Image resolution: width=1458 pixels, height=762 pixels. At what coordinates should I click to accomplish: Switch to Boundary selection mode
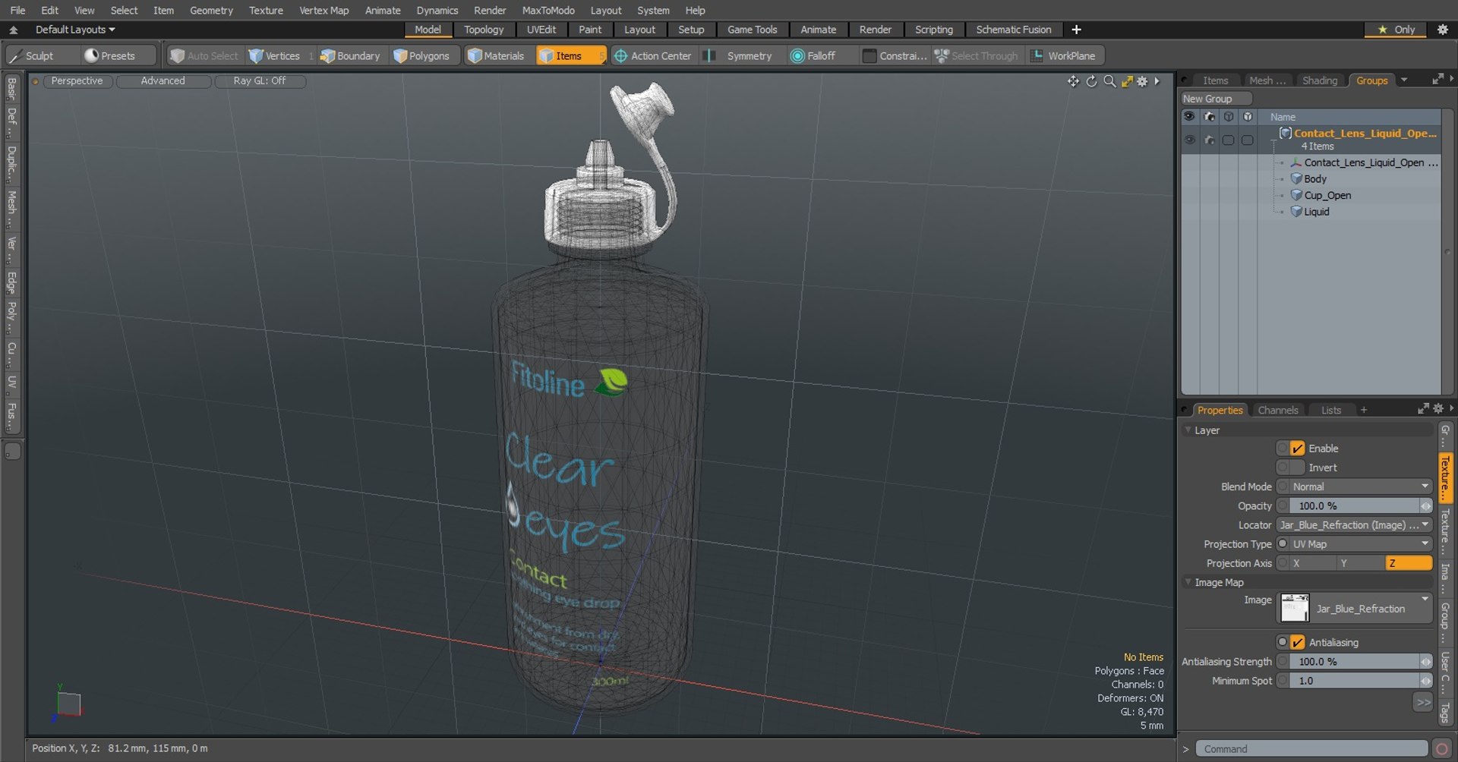350,55
